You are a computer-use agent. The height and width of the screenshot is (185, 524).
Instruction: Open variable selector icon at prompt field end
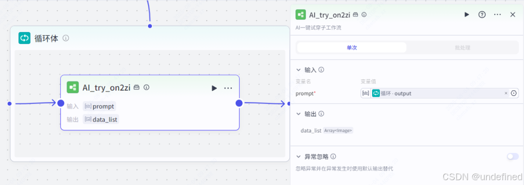point(514,93)
